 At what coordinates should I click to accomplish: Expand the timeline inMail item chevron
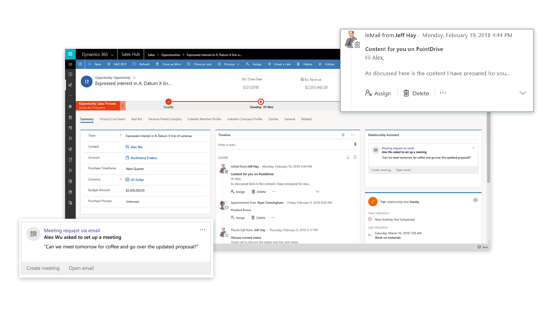[x=318, y=191]
